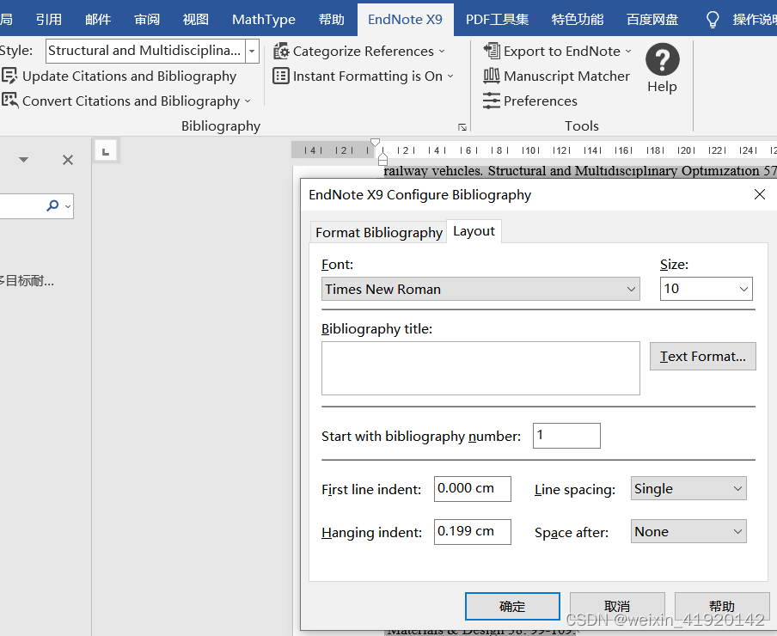Click the Style name field
Viewport: 777px width, 636px height.
point(145,51)
